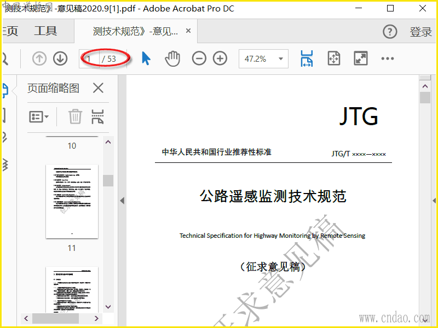Click the 页面缩略图 panel heading
Screen dimensions: 438x328
coord(53,88)
